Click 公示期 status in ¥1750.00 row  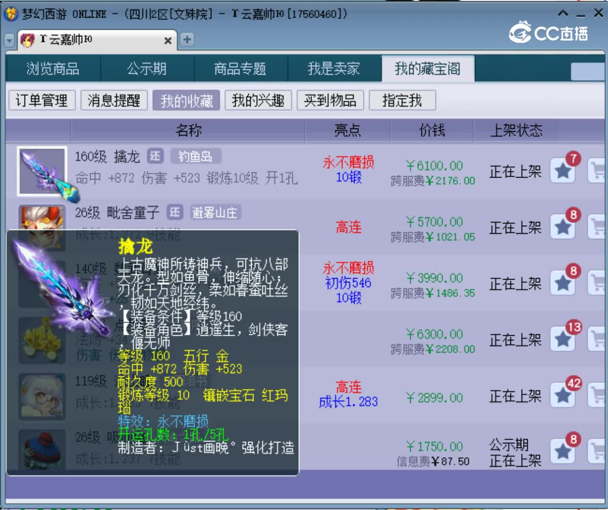[x=509, y=445]
